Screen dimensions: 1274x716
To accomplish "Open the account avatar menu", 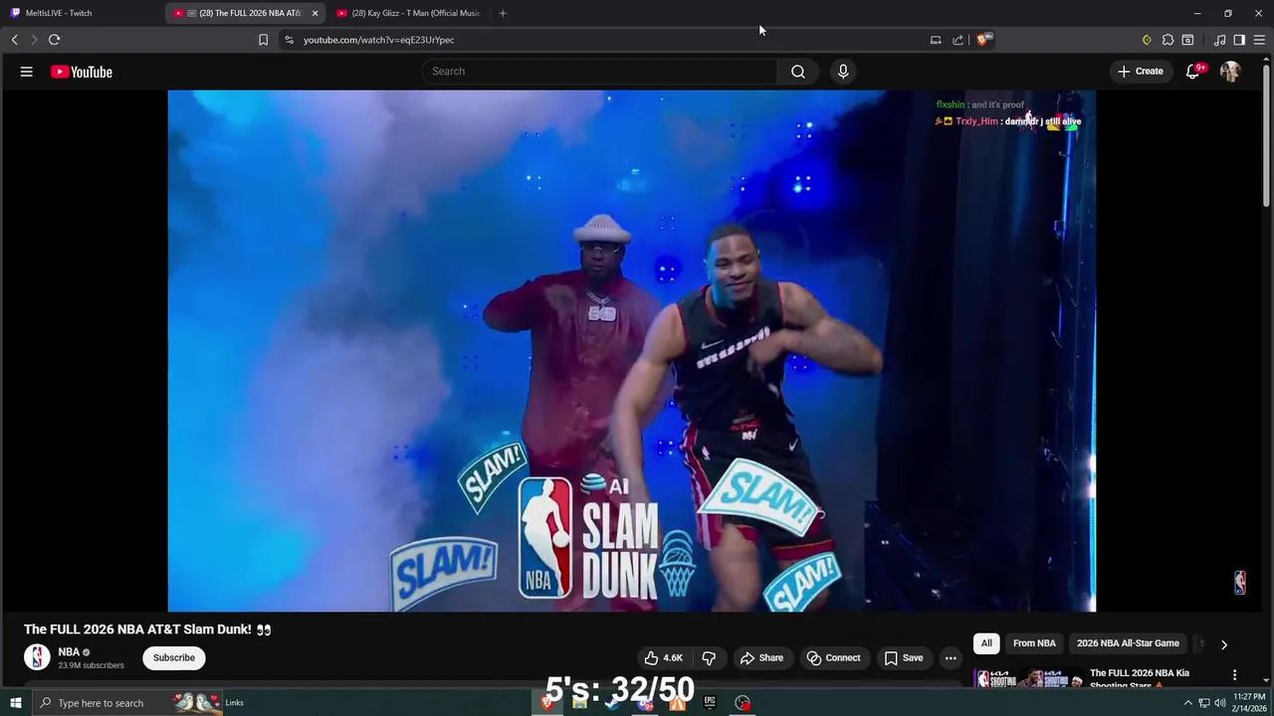I will pyautogui.click(x=1230, y=72).
